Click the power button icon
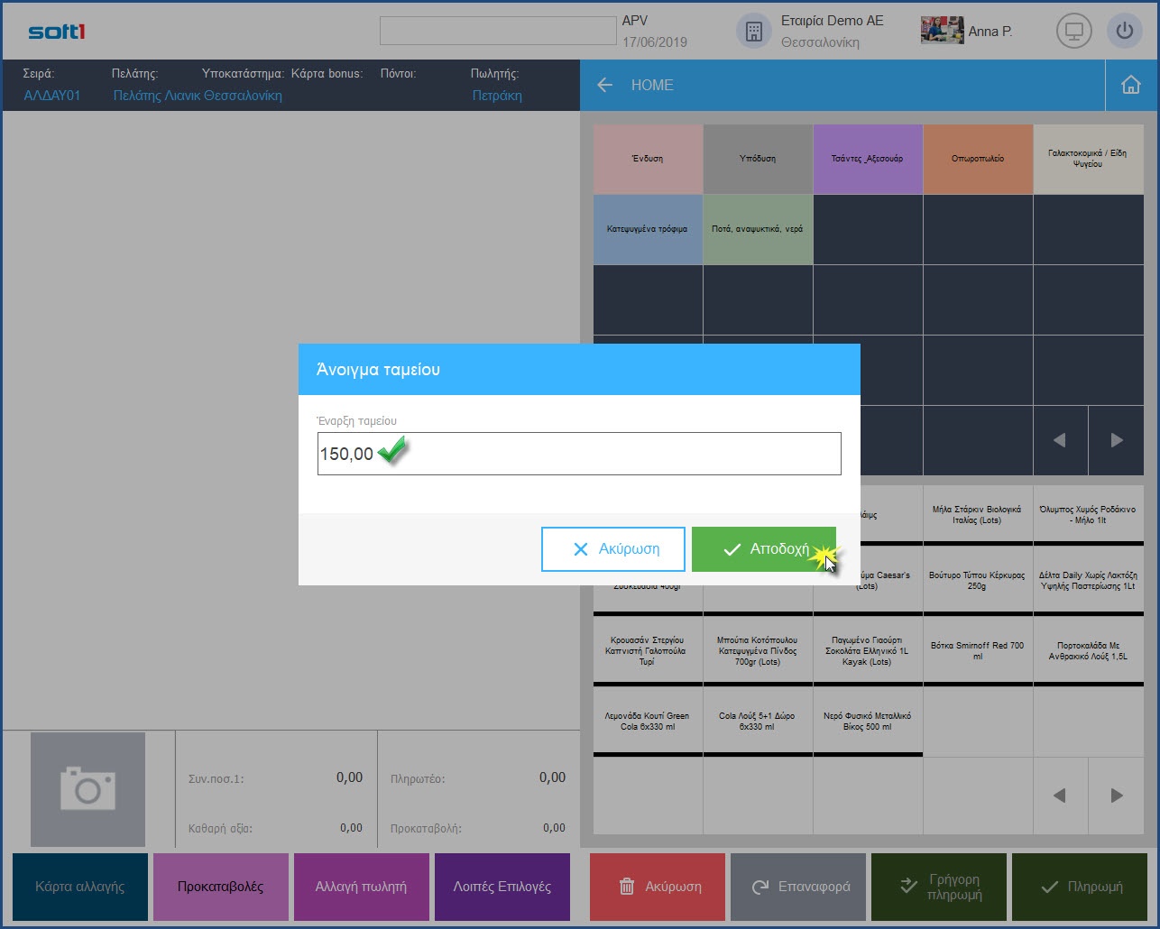This screenshot has height=929, width=1160. (1124, 32)
